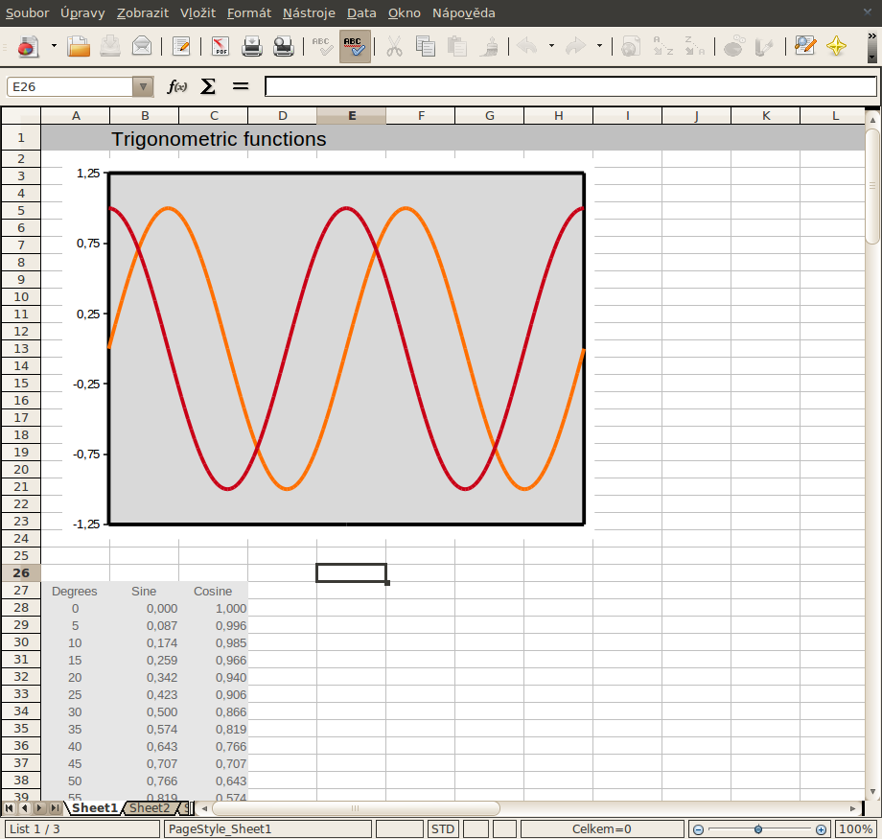This screenshot has width=882, height=839.
Task: Click the Export as PDF icon
Action: coord(220,46)
